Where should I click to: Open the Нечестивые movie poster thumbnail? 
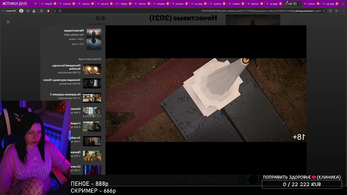94,39
